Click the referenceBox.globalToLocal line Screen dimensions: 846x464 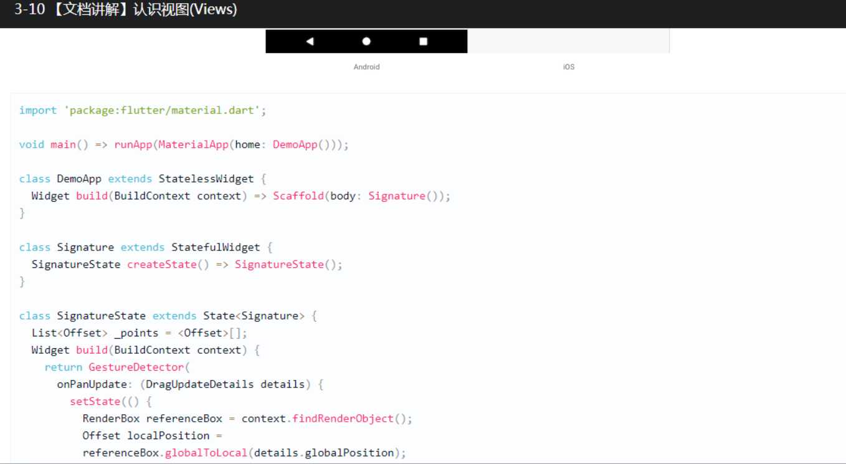pyautogui.click(x=244, y=453)
